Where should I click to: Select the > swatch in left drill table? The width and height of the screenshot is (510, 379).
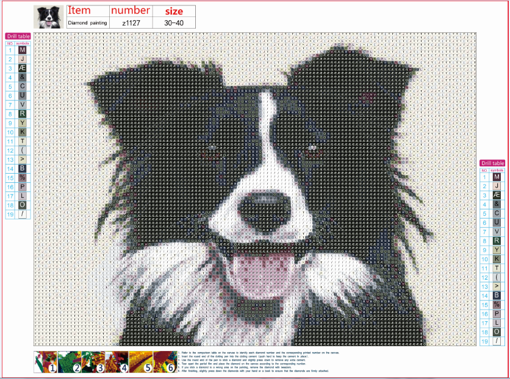(x=22, y=159)
